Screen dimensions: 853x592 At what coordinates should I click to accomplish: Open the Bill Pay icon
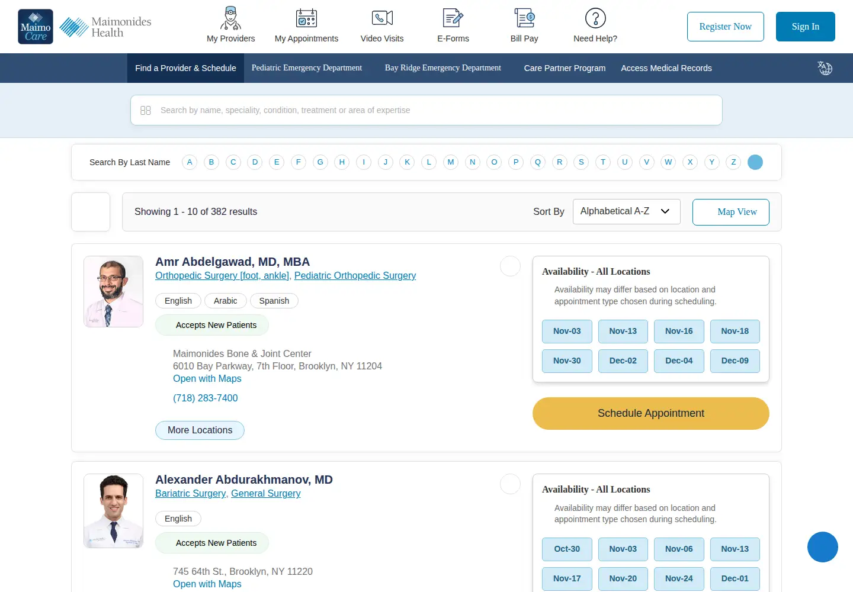pos(524,18)
